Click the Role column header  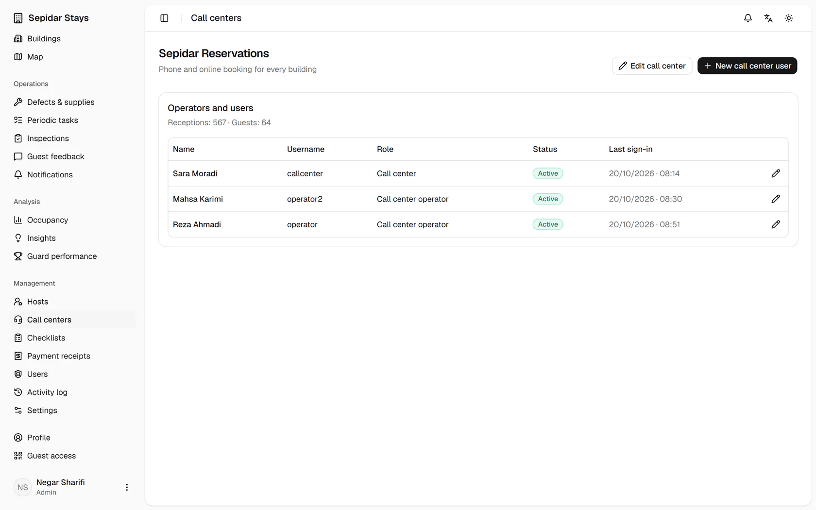tap(385, 149)
